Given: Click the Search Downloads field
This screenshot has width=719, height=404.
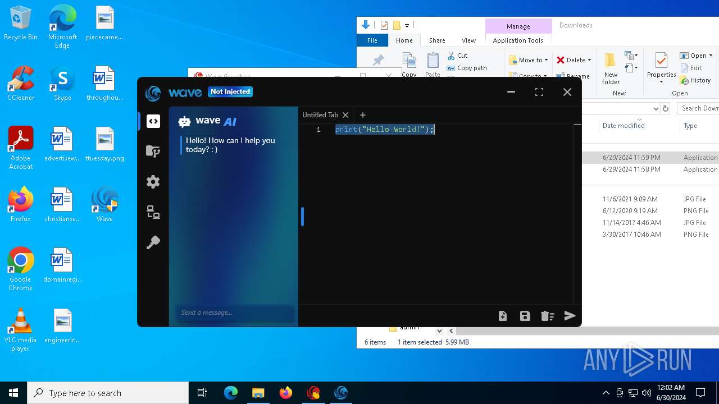Looking at the screenshot, I should click(698, 108).
